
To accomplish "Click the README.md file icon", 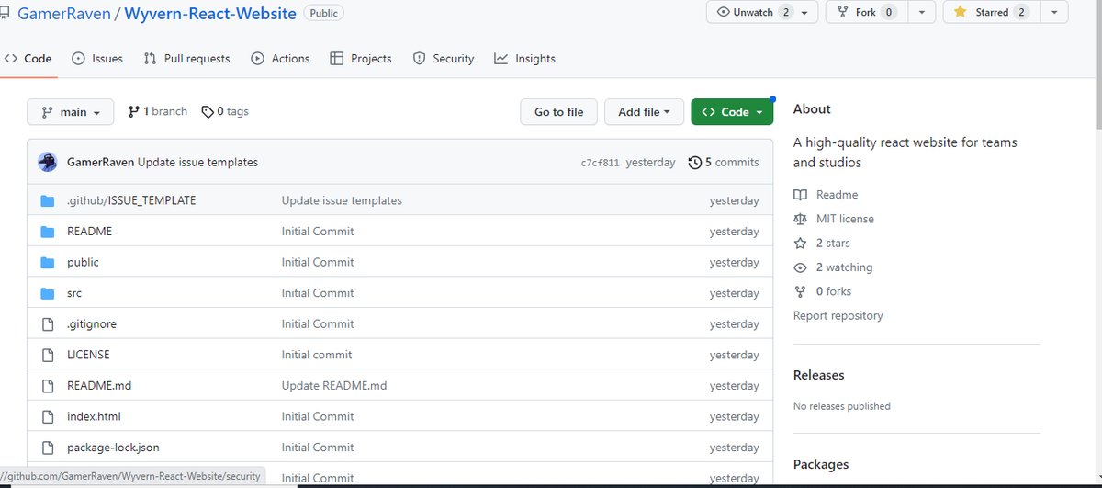I will coord(48,386).
